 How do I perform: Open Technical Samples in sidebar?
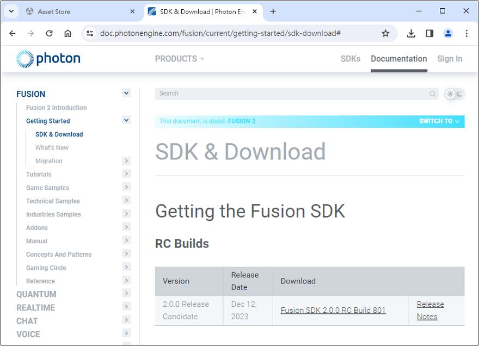click(53, 201)
